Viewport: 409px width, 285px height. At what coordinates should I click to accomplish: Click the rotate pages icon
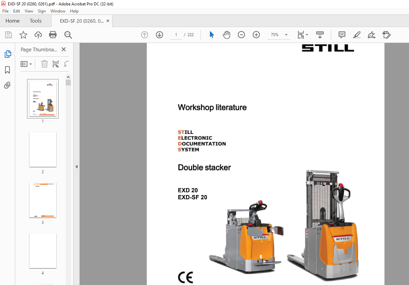click(66, 64)
